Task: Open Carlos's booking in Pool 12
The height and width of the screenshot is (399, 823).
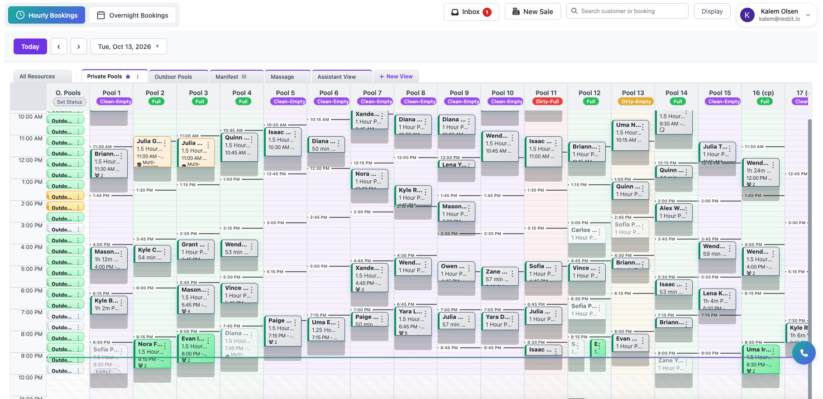Action: pyautogui.click(x=587, y=234)
